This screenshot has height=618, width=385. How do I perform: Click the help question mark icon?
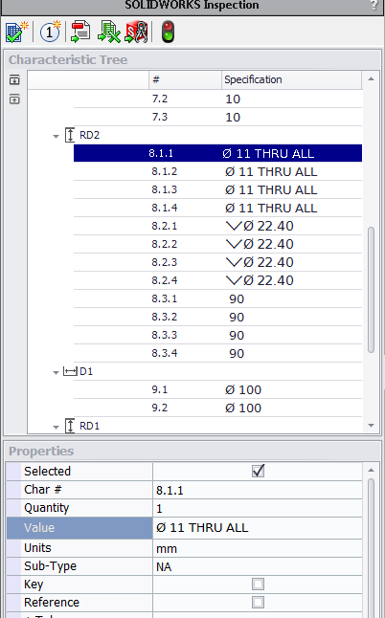[374, 5]
